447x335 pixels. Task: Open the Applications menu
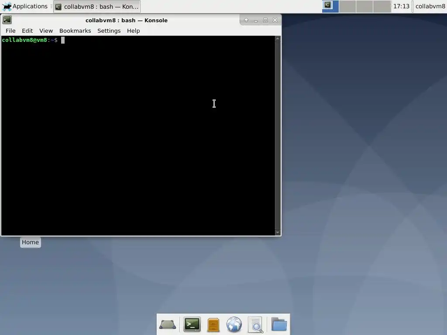pos(24,6)
